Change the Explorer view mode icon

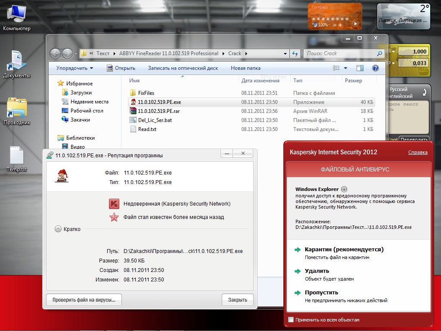pos(336,68)
